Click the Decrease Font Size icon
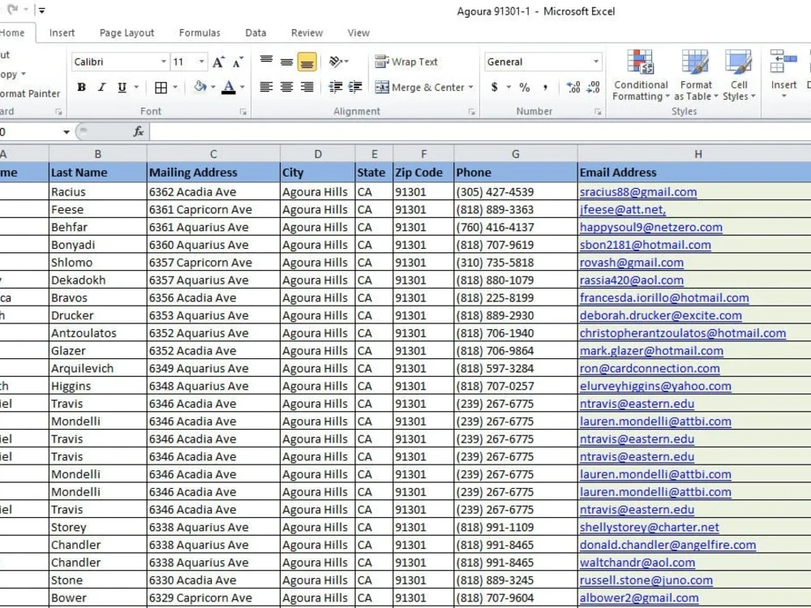811x608 pixels. (x=238, y=62)
